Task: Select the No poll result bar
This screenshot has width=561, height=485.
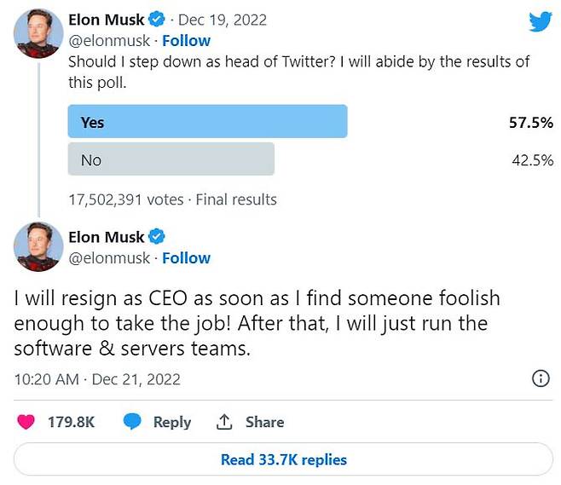Action: click(171, 159)
